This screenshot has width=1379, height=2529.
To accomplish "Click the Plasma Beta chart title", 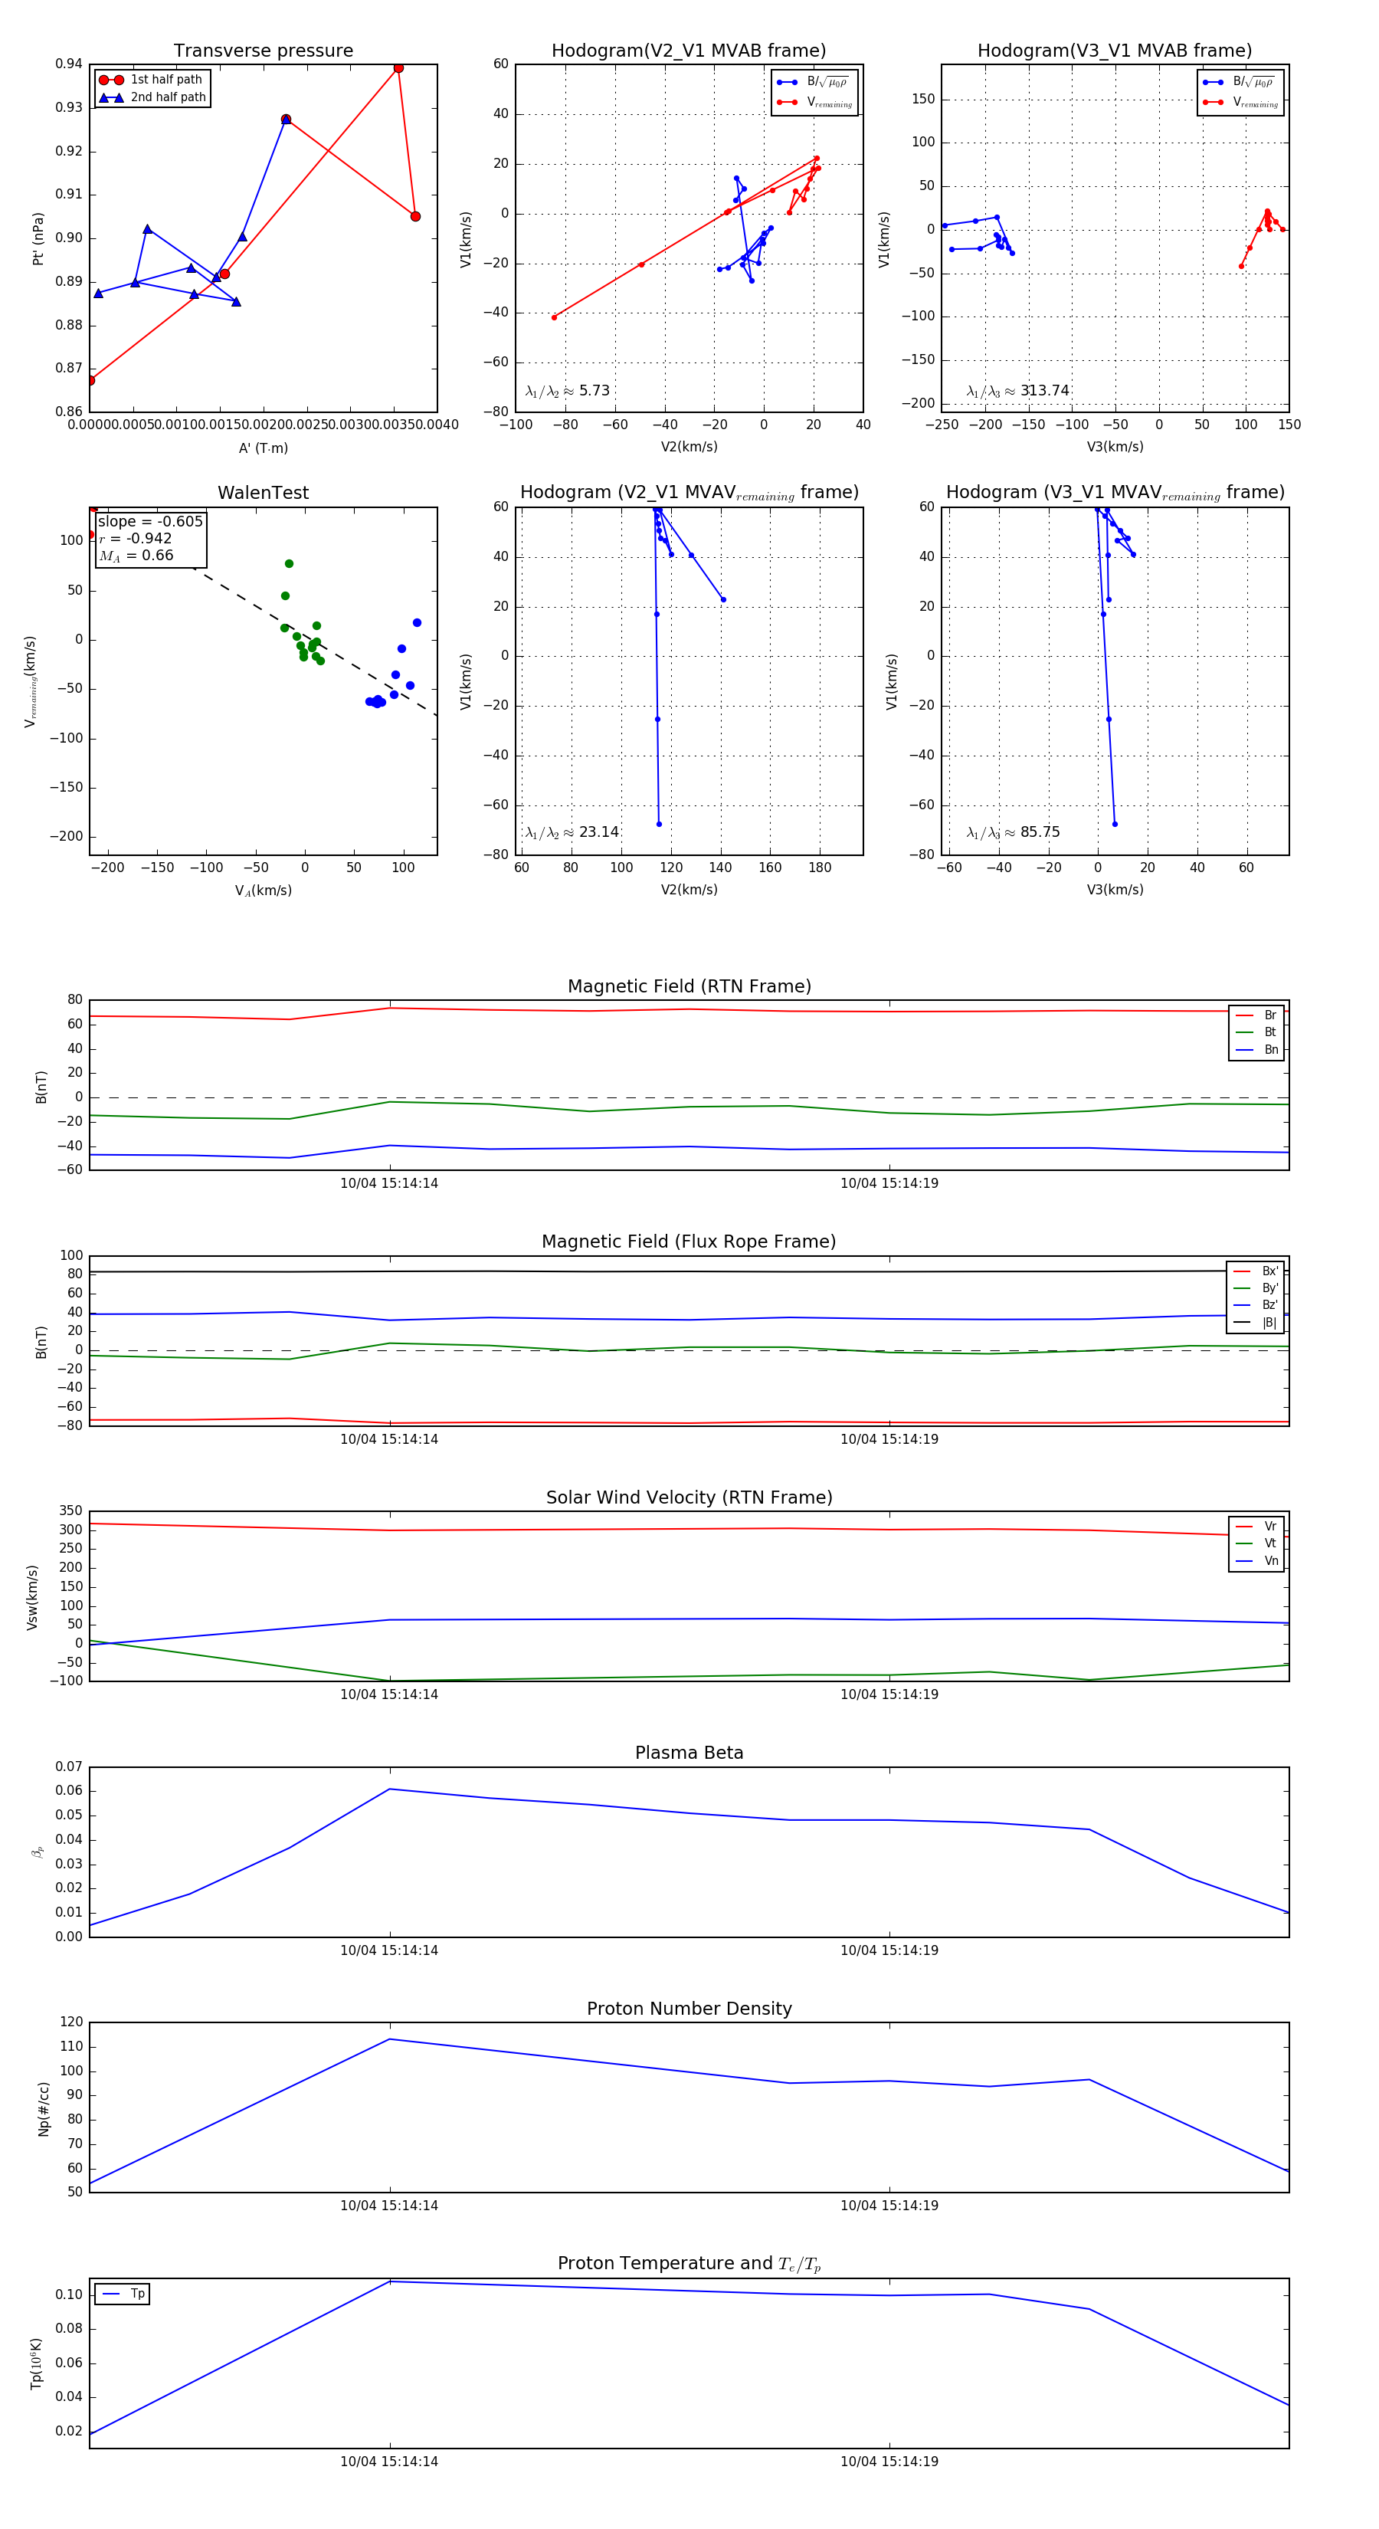I will (x=688, y=1753).
